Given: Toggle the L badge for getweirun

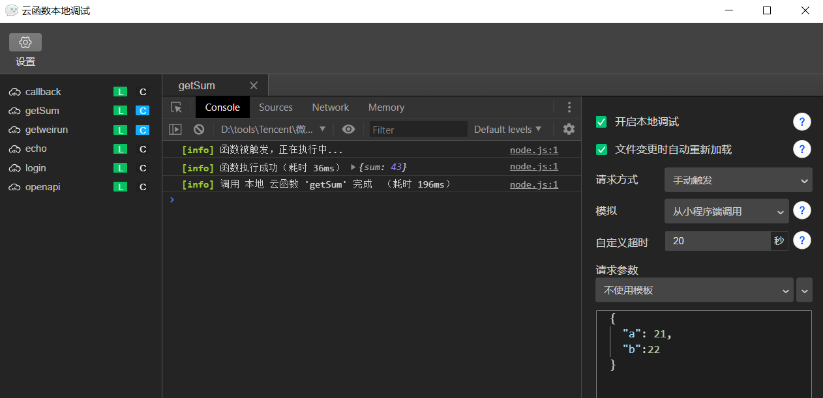Looking at the screenshot, I should point(120,130).
